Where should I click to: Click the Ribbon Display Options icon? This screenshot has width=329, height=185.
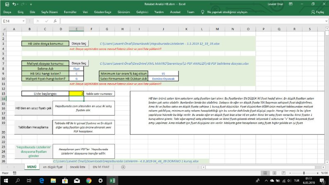pyautogui.click(x=290, y=4)
